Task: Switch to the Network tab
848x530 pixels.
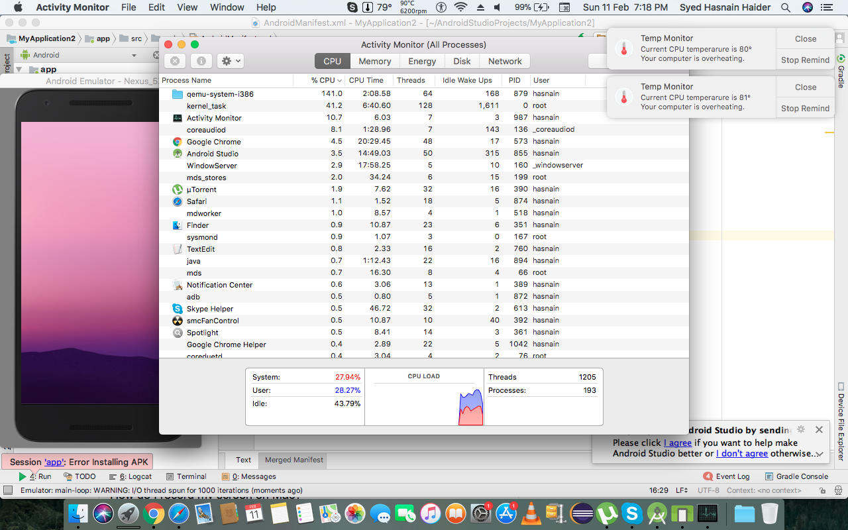Action: click(x=505, y=61)
